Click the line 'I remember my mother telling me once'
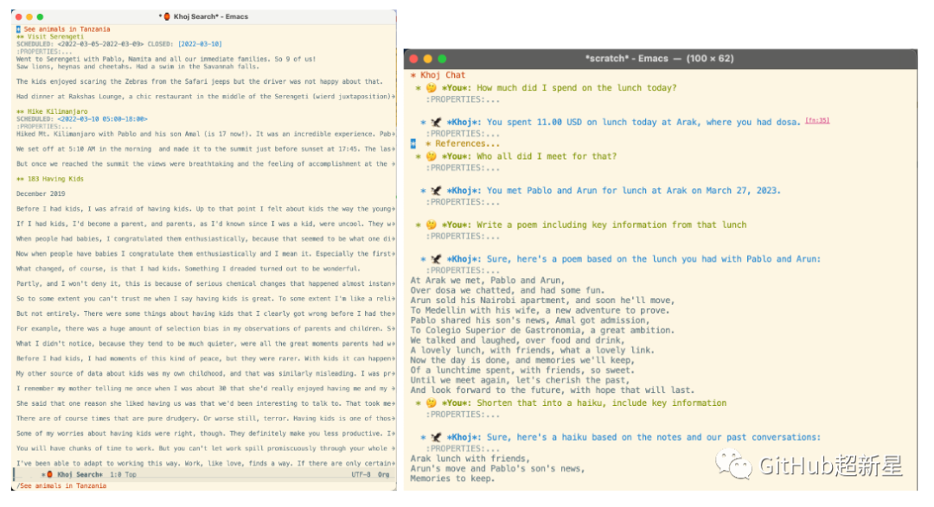934x507 pixels. 206,389
